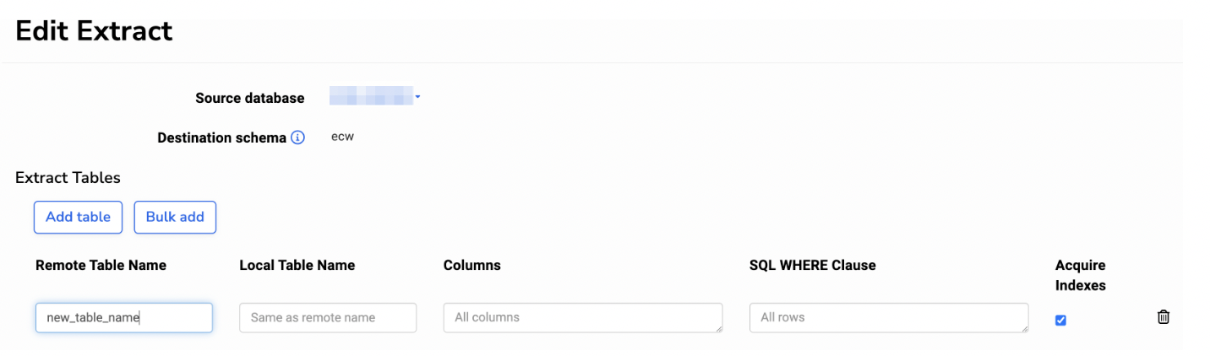Screen dimensions: 1210x356
Task: Click the Extract Tables section heading
Action: 68,178
